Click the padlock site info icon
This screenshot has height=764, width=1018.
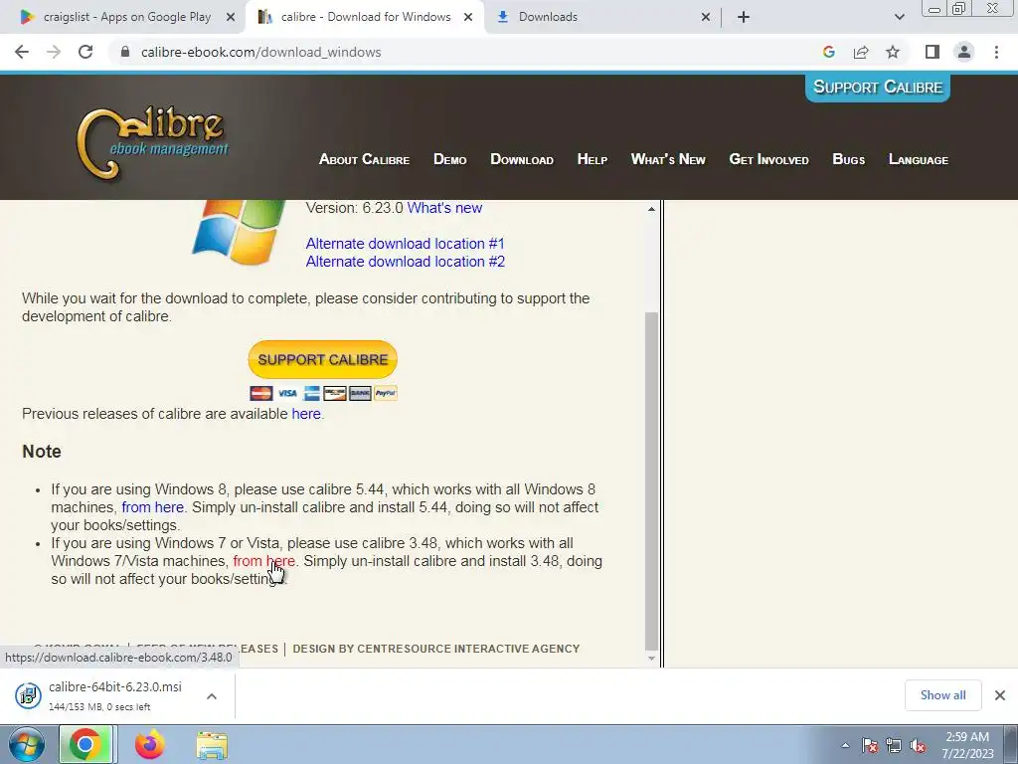[125, 52]
